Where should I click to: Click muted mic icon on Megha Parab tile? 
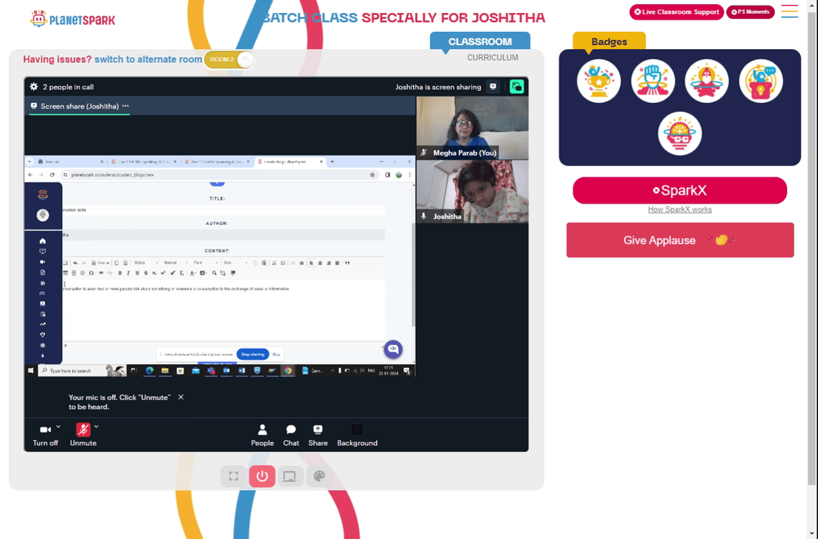point(424,153)
